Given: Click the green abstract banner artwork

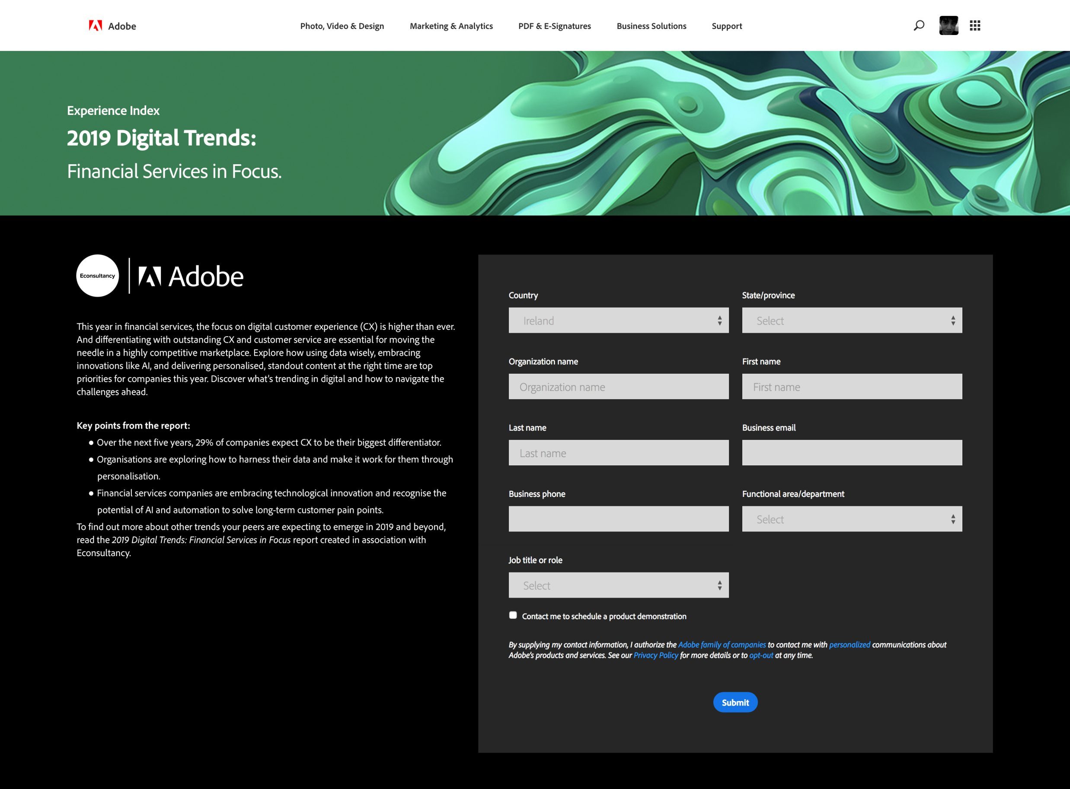Looking at the screenshot, I should [x=726, y=133].
